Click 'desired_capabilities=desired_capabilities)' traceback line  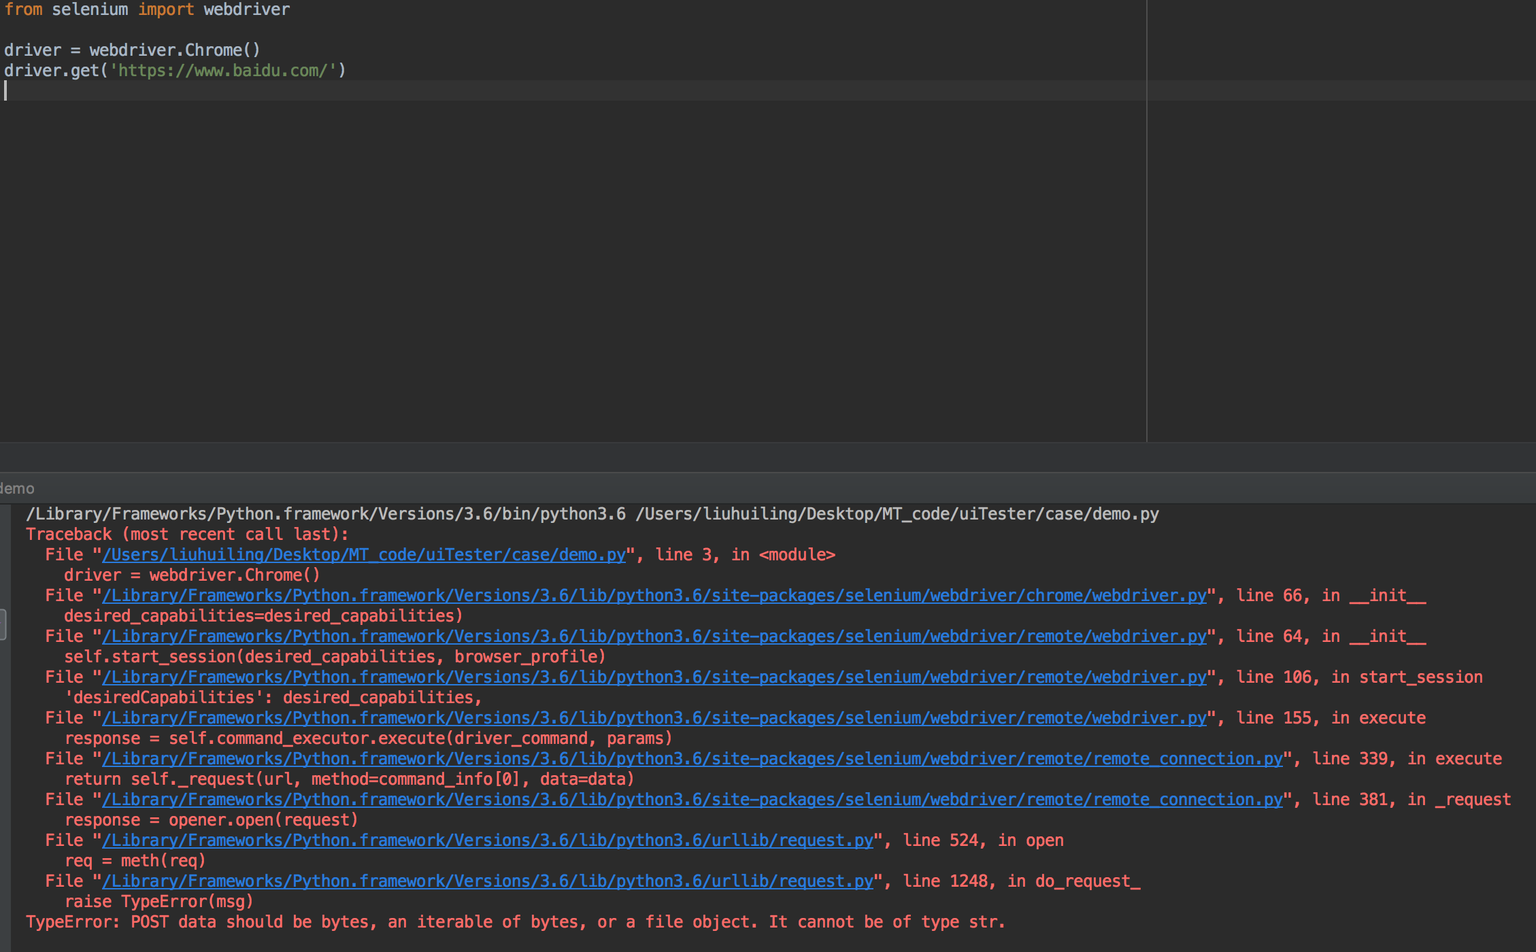263,616
